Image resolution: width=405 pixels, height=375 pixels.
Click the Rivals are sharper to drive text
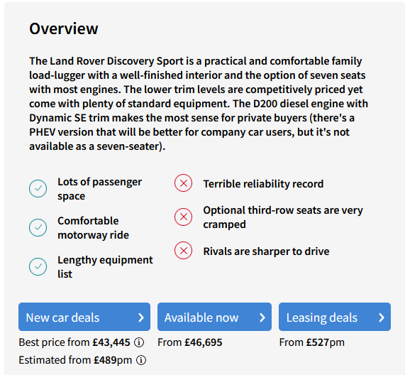pos(266,251)
